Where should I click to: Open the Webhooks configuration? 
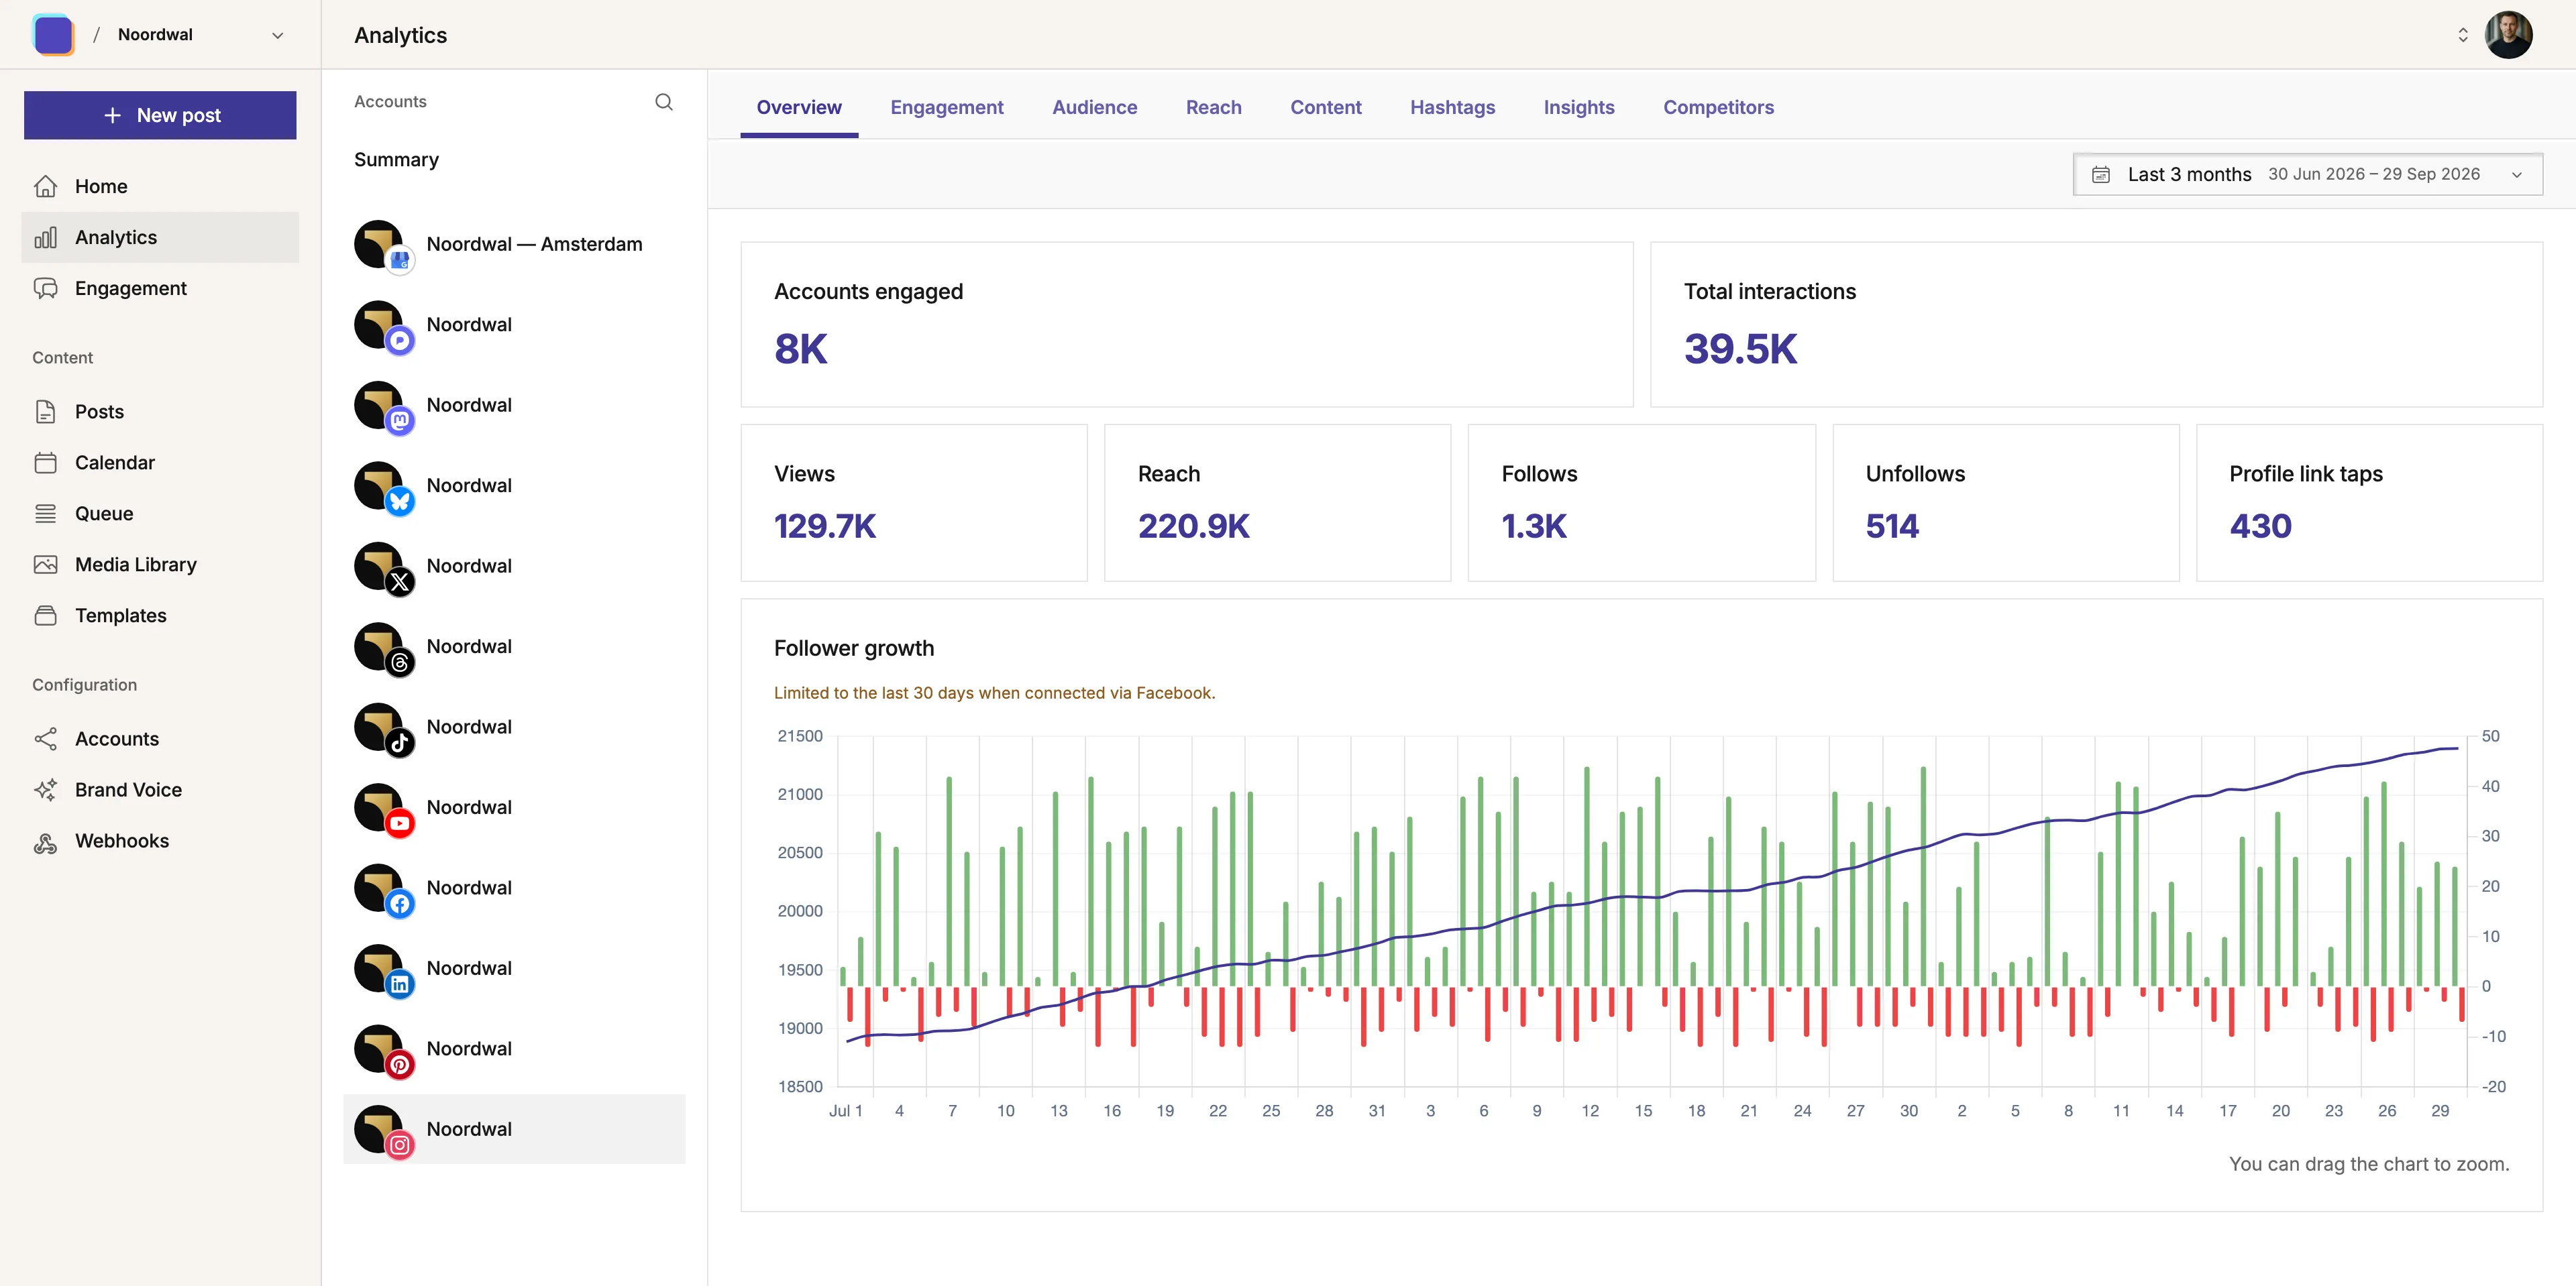(160, 840)
